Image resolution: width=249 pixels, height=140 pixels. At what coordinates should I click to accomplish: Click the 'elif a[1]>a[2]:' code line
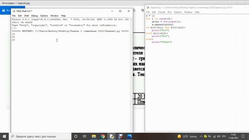pos(157,33)
